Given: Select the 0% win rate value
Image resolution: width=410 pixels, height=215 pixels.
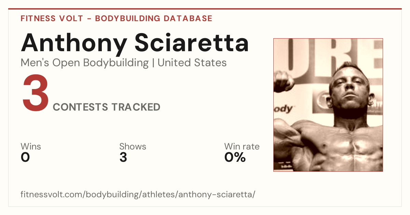Looking at the screenshot, I should coord(235,157).
